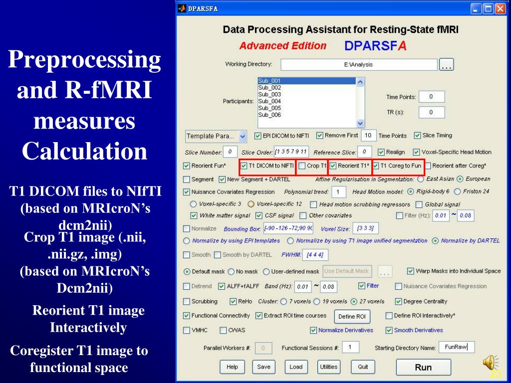Viewport: 511px width, 383px height.
Task: Click the TR (s) input field
Action: tap(431, 112)
